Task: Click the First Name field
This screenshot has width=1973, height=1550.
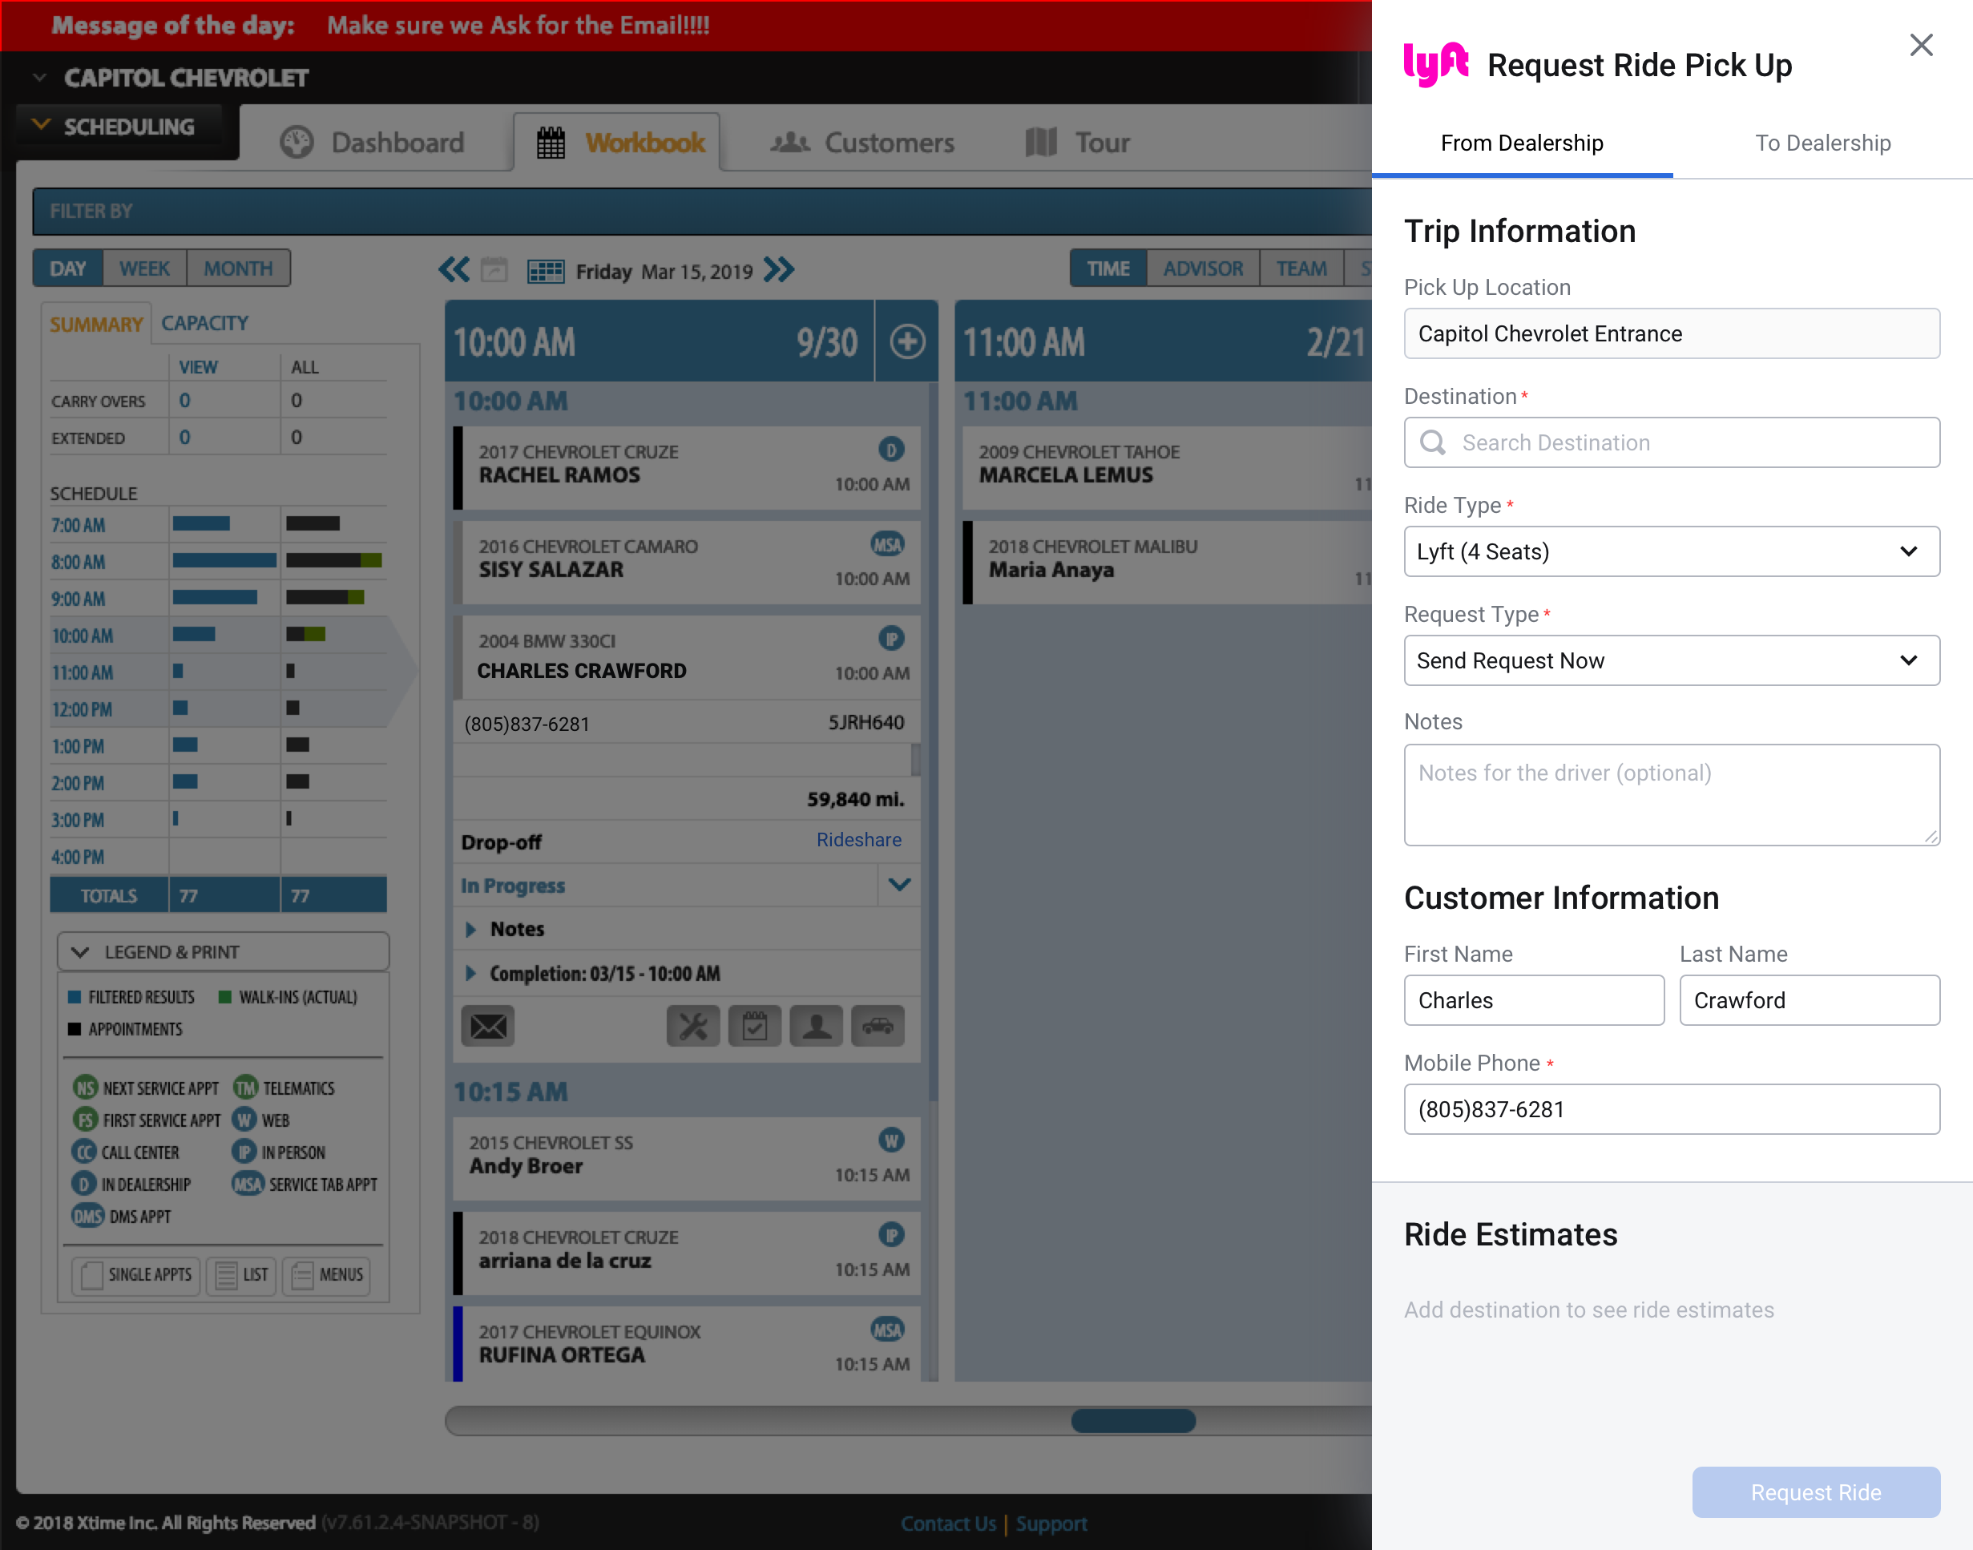Action: tap(1534, 1000)
